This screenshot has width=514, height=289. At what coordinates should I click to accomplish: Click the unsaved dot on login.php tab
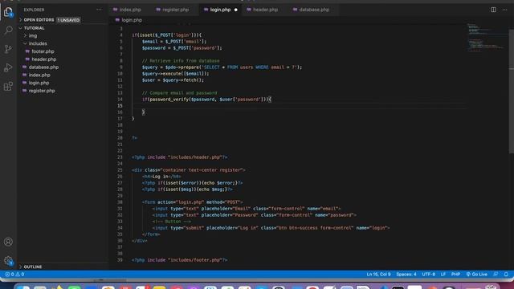[x=235, y=10]
